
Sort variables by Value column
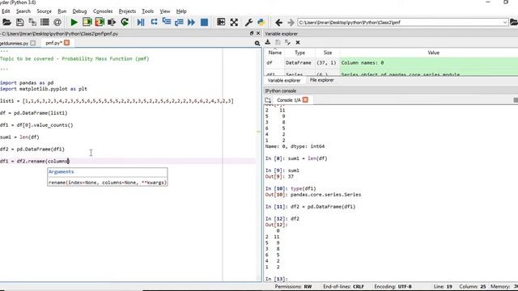[x=434, y=53]
